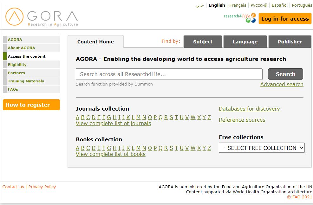Open the Free collections dropdown
The width and height of the screenshot is (313, 205).
click(x=262, y=148)
